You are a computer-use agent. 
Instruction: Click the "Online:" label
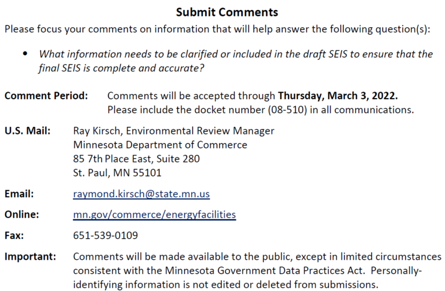(x=21, y=215)
